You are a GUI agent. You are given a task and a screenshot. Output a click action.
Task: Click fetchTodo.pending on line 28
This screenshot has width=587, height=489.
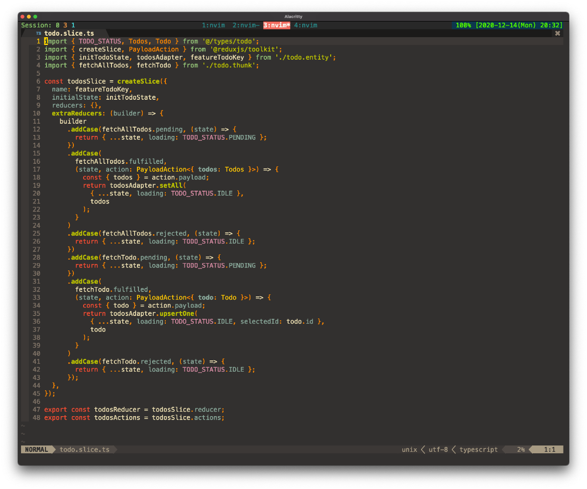point(135,257)
